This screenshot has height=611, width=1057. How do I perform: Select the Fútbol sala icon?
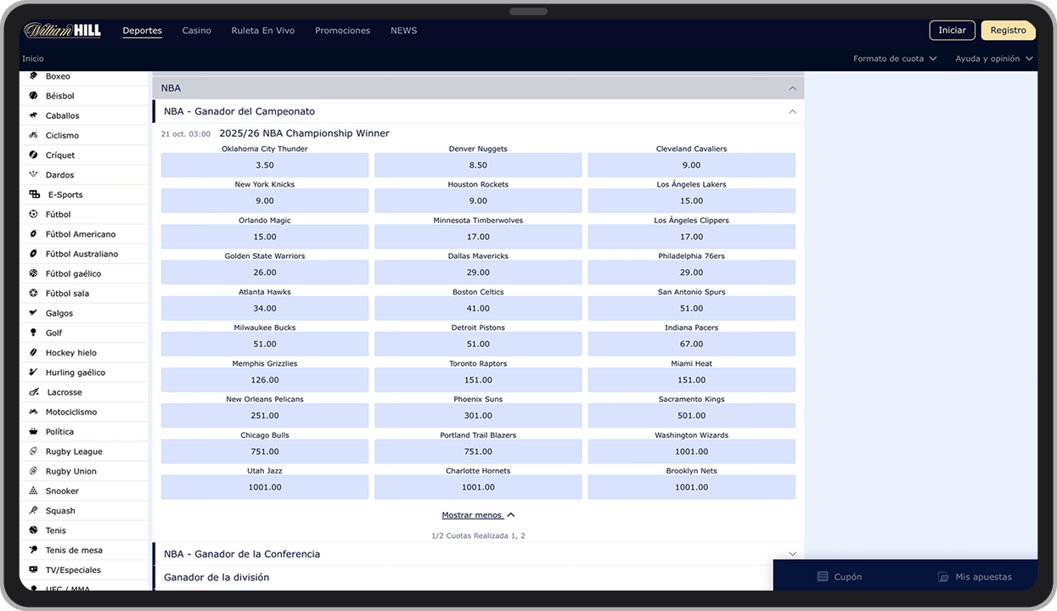[34, 294]
